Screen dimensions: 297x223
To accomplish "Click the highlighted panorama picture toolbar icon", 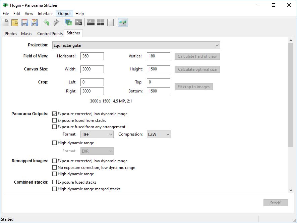I will pos(123,22).
